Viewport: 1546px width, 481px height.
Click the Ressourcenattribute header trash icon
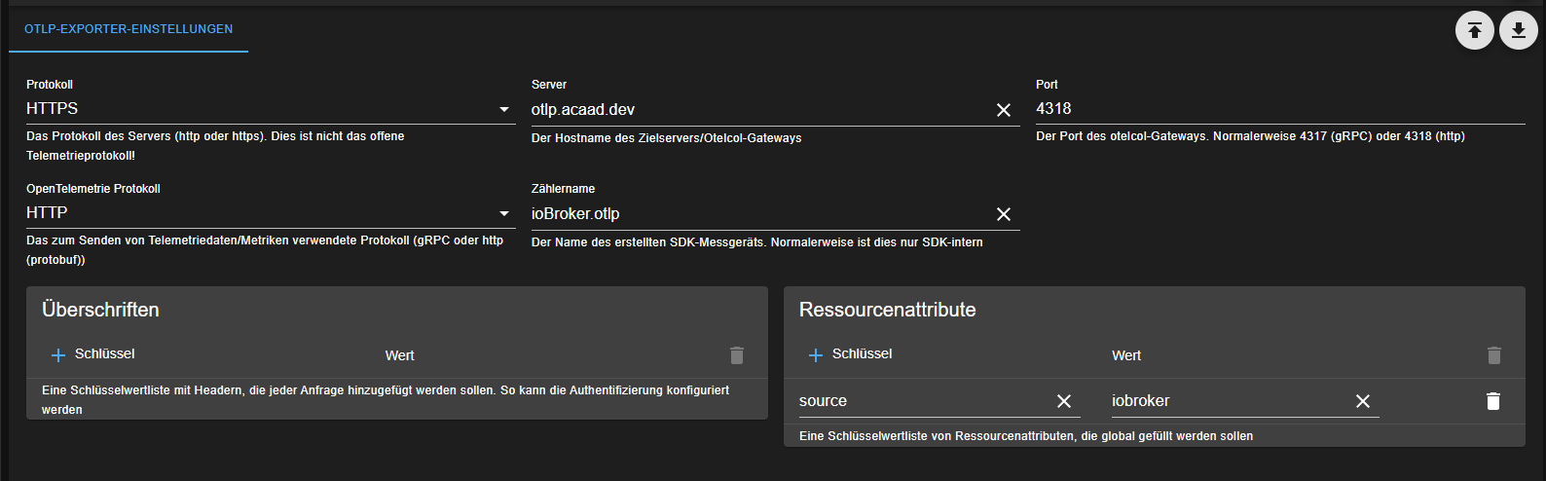point(1493,355)
